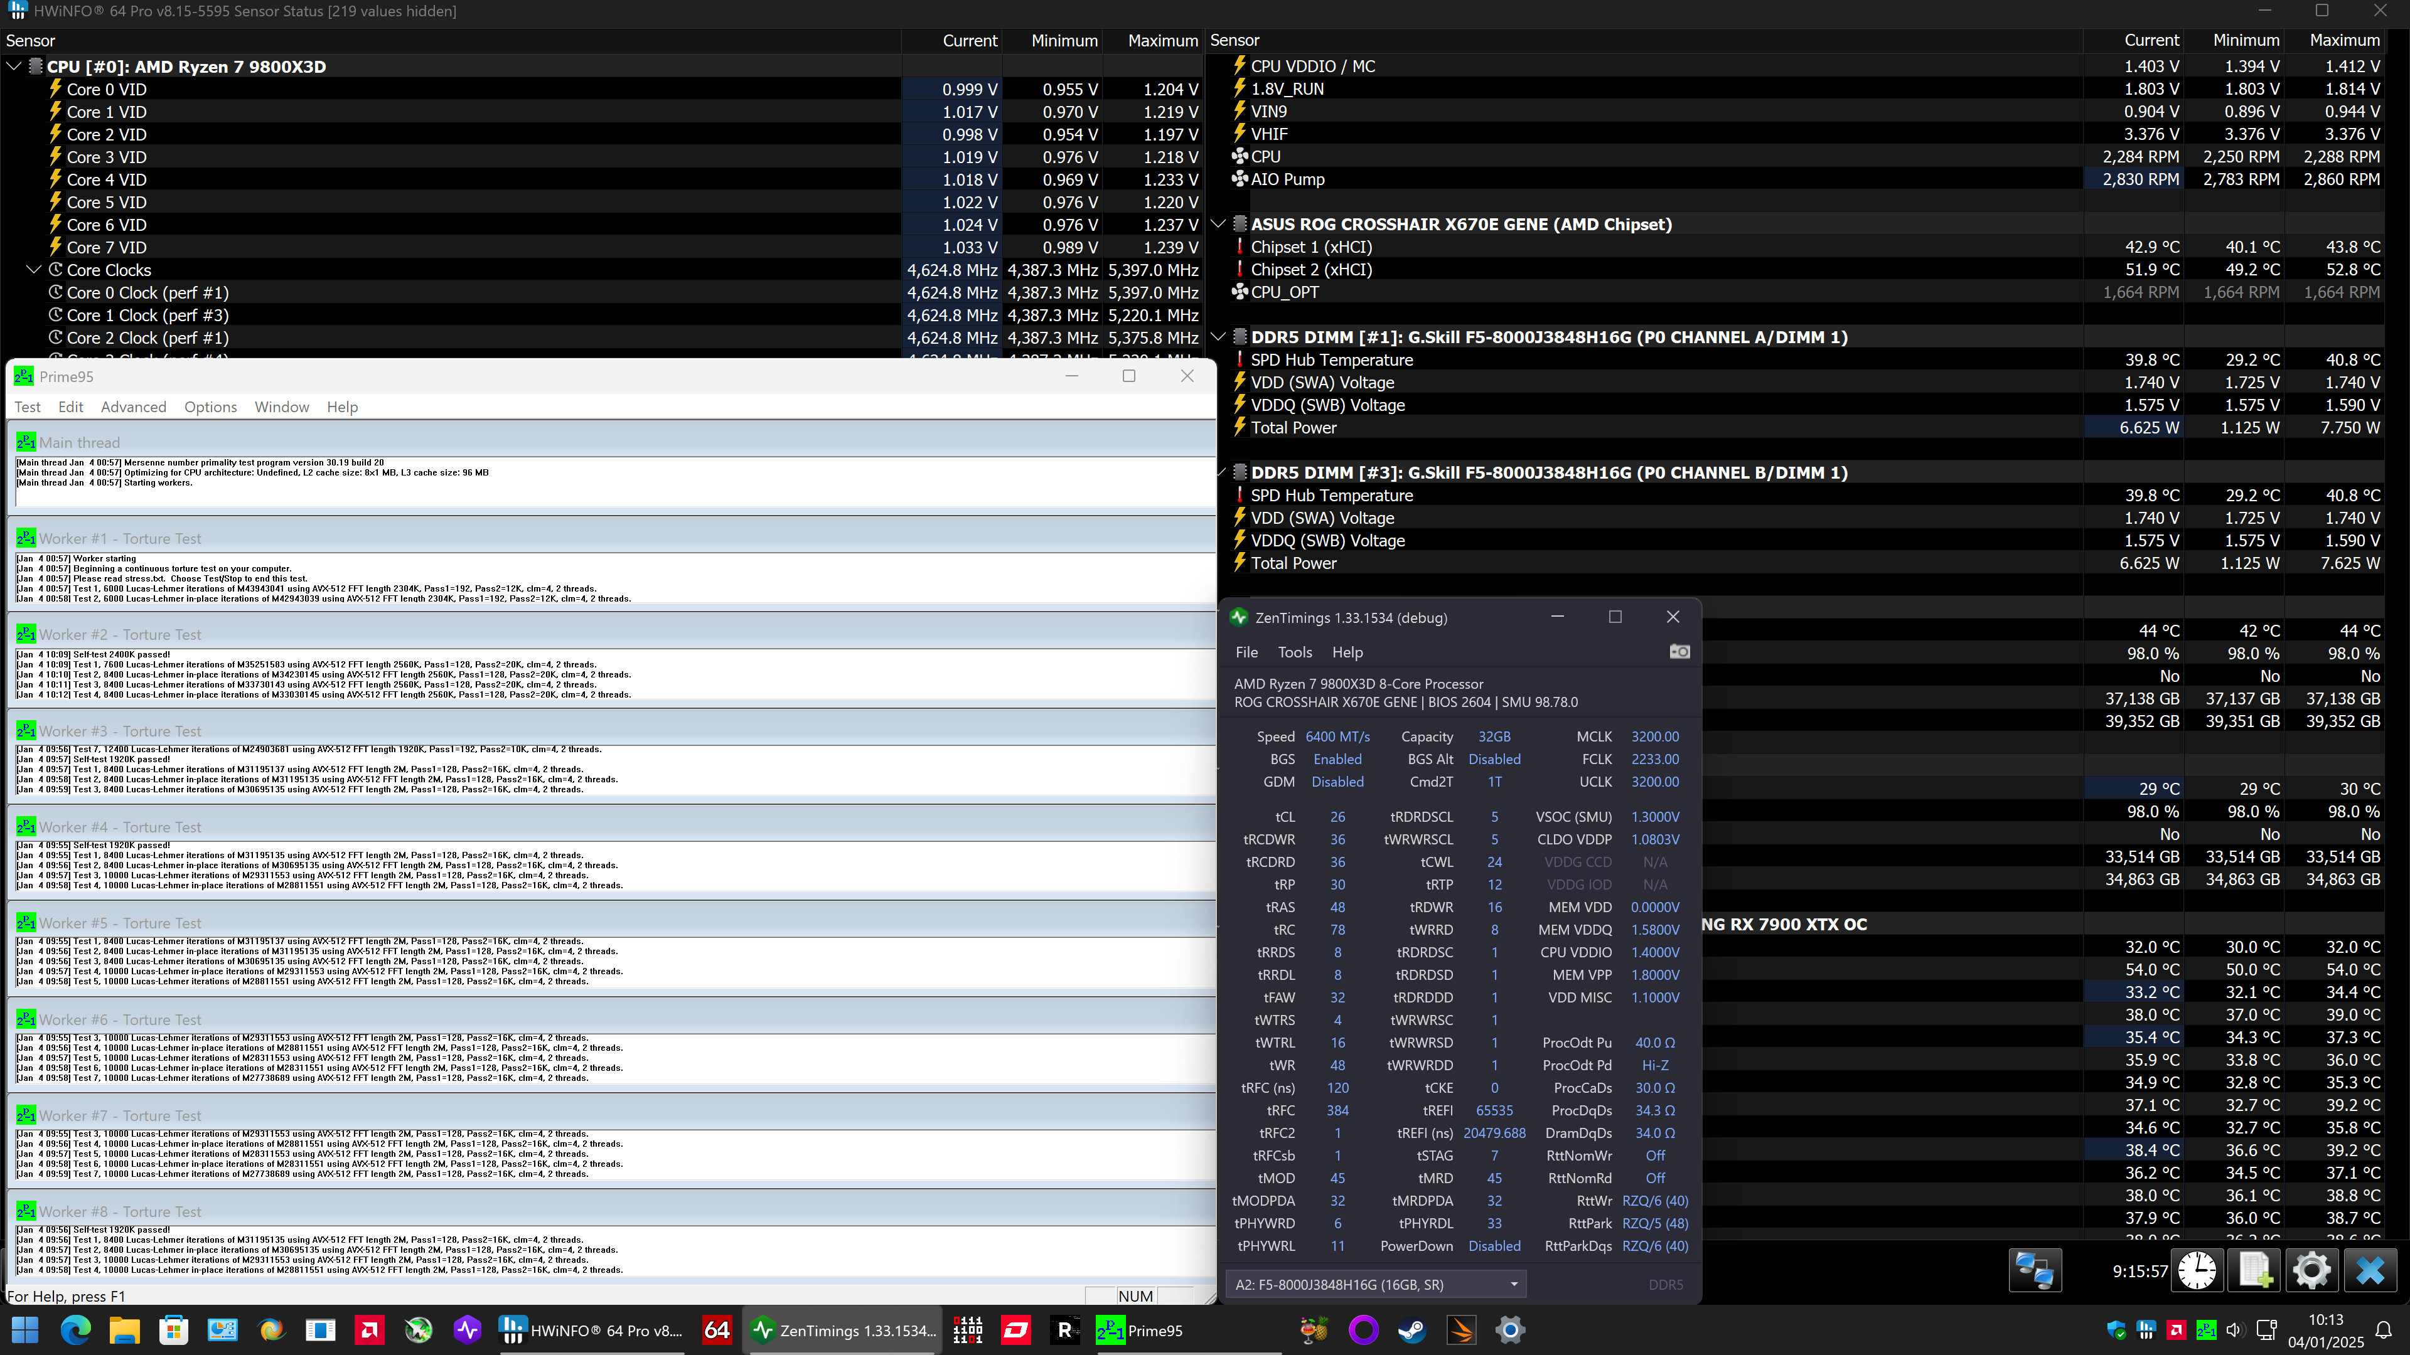The width and height of the screenshot is (2410, 1355).
Task: Select the Core 7 VID sensor row
Action: pos(602,247)
